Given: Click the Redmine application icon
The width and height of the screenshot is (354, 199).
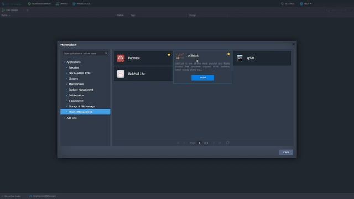Looking at the screenshot, I should coord(121,58).
